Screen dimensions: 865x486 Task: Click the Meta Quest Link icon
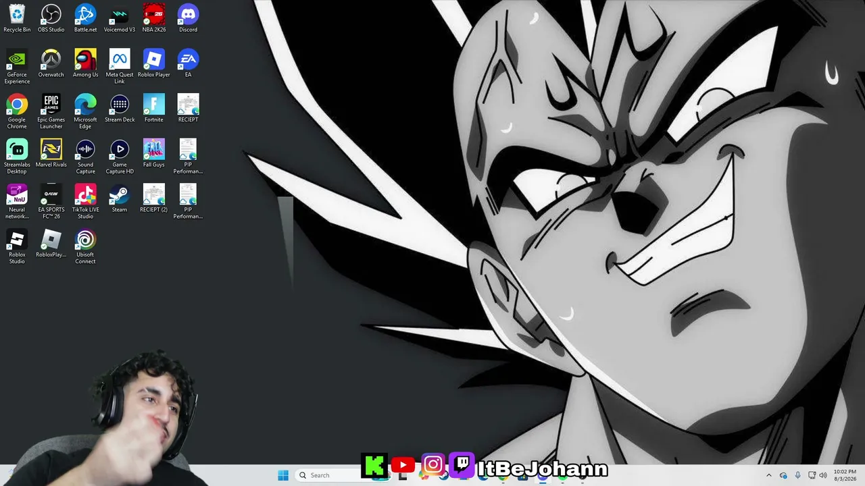[x=120, y=66]
